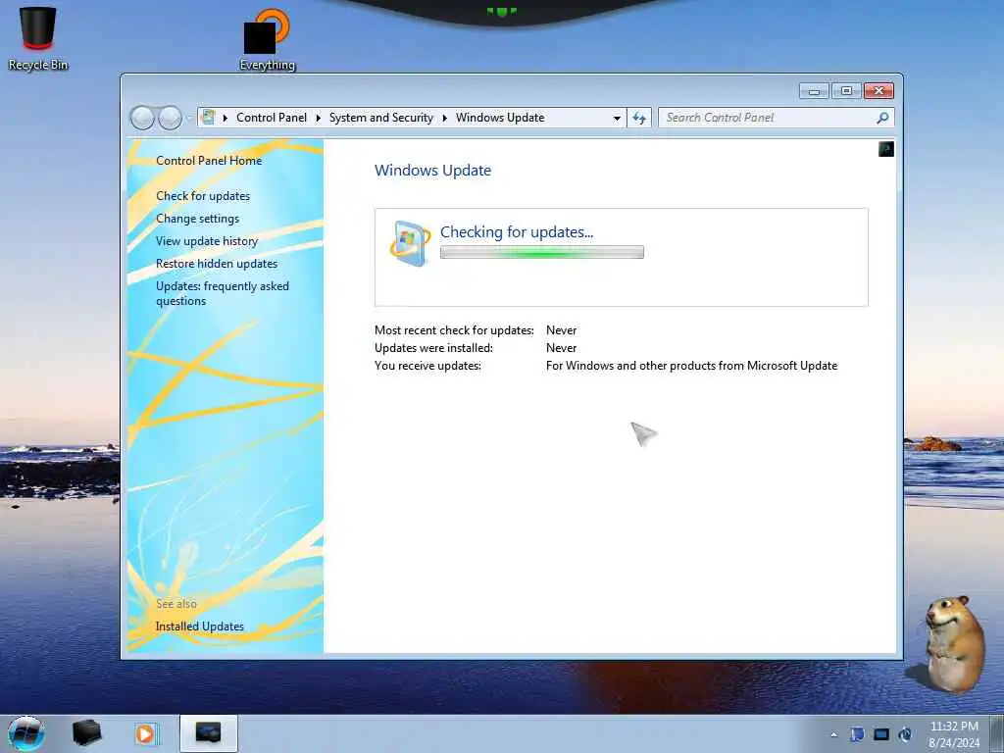Click the 'Windows Update' page heading

[432, 171]
